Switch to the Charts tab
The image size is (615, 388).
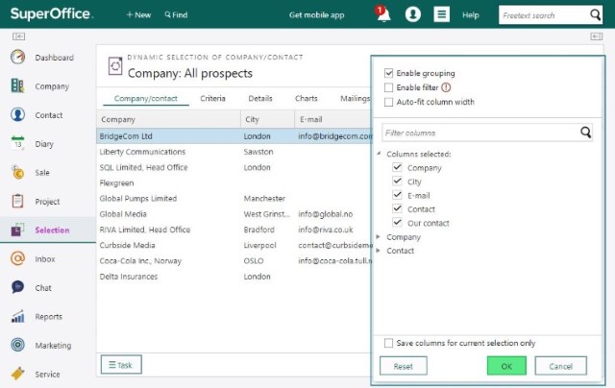coord(306,98)
